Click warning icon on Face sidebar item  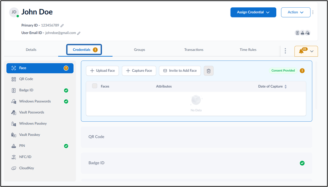pos(66,68)
